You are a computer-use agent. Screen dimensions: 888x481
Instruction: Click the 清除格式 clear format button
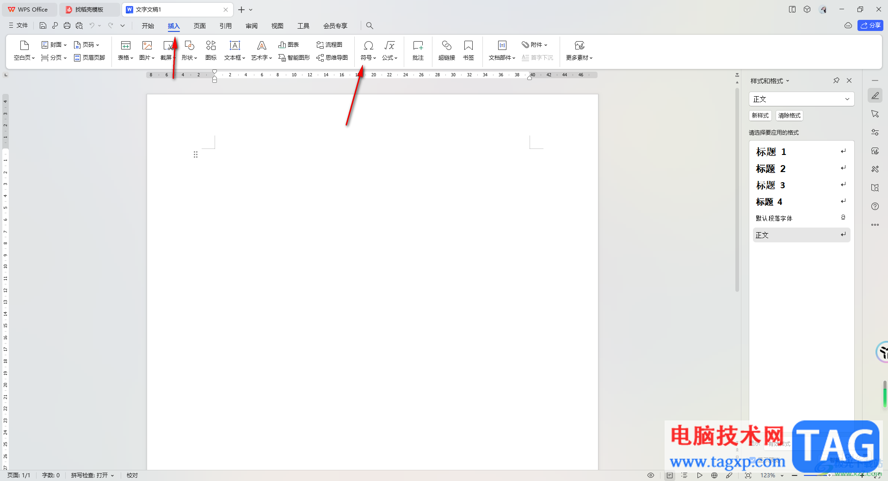coord(789,116)
